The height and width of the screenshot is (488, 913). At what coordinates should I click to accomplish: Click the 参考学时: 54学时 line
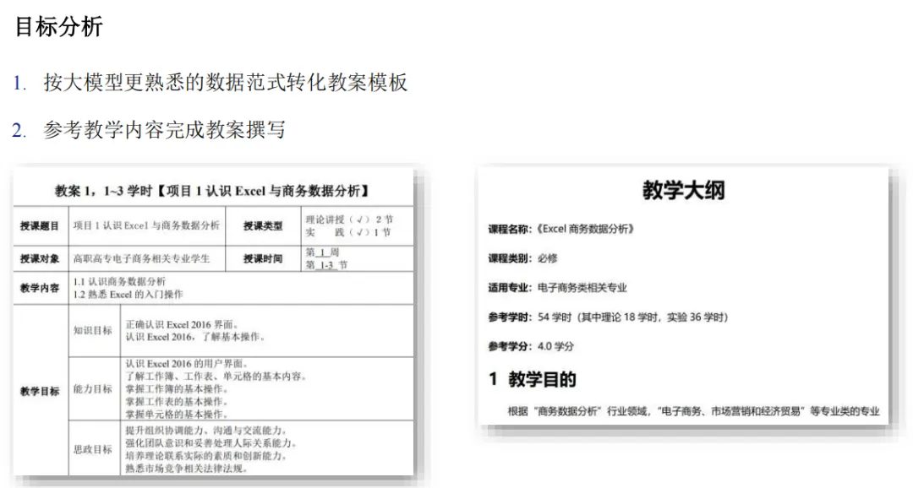[609, 317]
